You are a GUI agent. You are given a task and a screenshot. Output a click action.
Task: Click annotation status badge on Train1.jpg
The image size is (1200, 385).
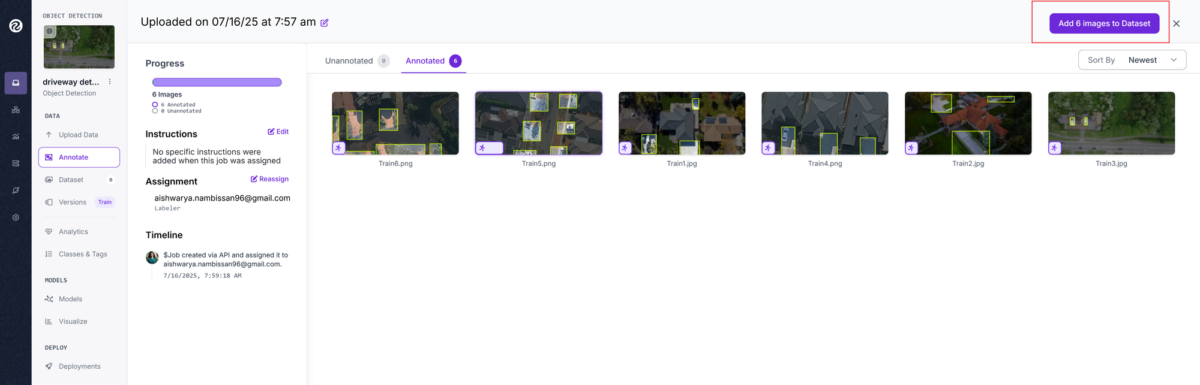pyautogui.click(x=626, y=148)
